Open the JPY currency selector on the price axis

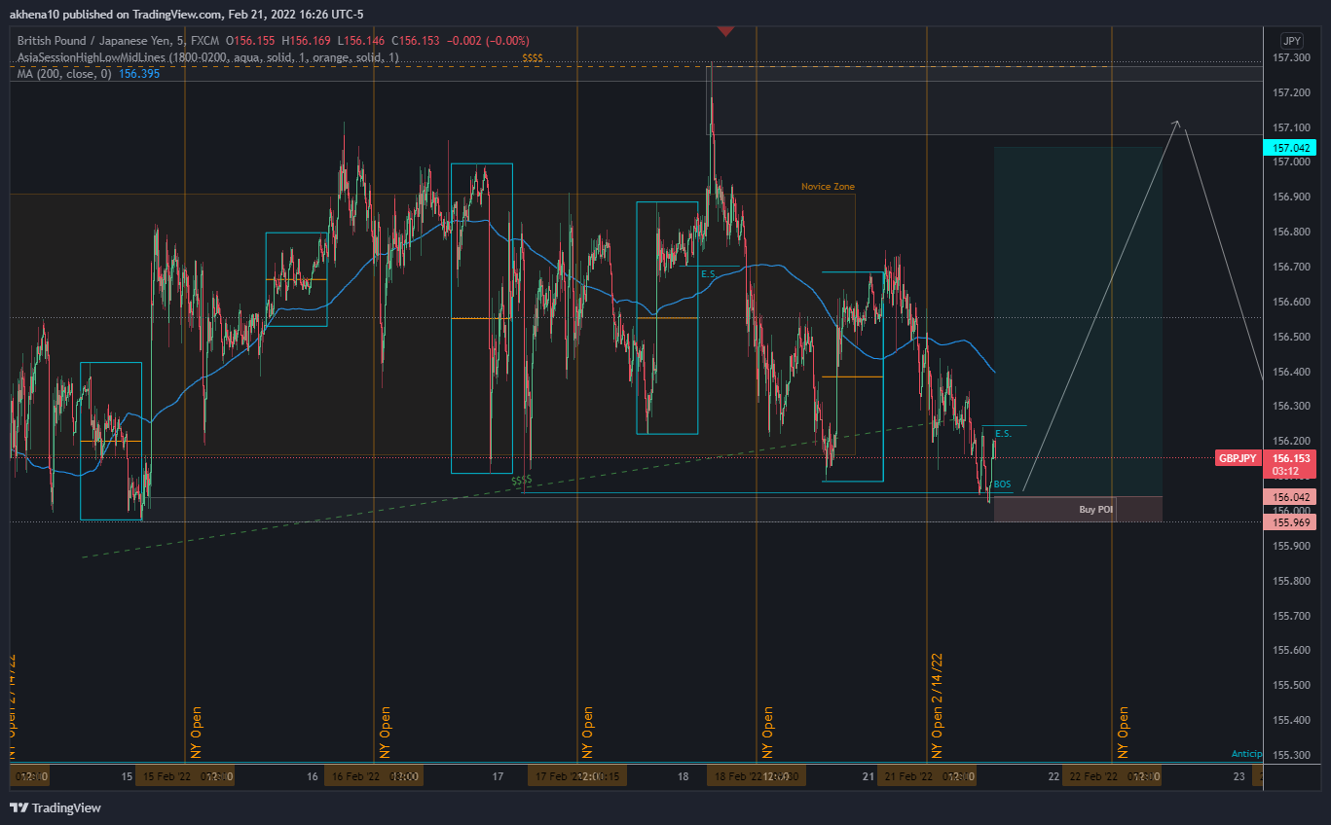[1291, 41]
